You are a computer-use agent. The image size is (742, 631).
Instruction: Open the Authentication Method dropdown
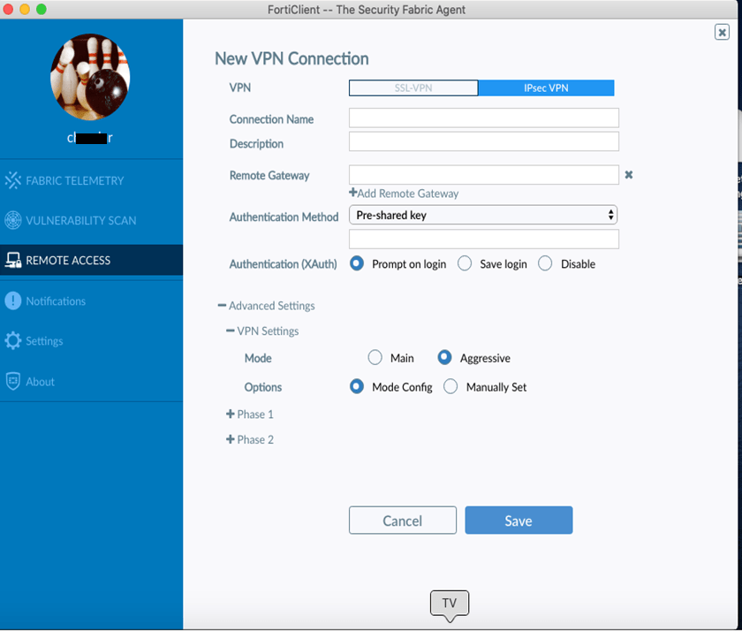(483, 215)
